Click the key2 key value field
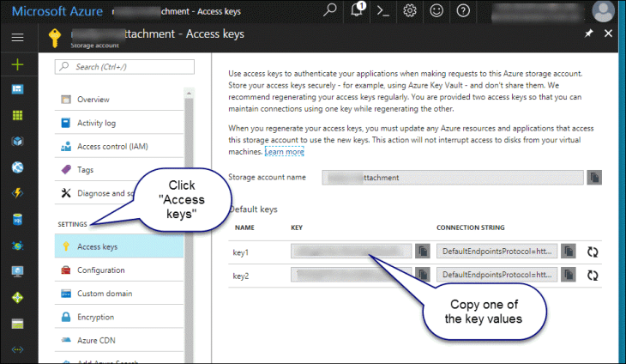Screen dimensions: 626x364 [351, 275]
